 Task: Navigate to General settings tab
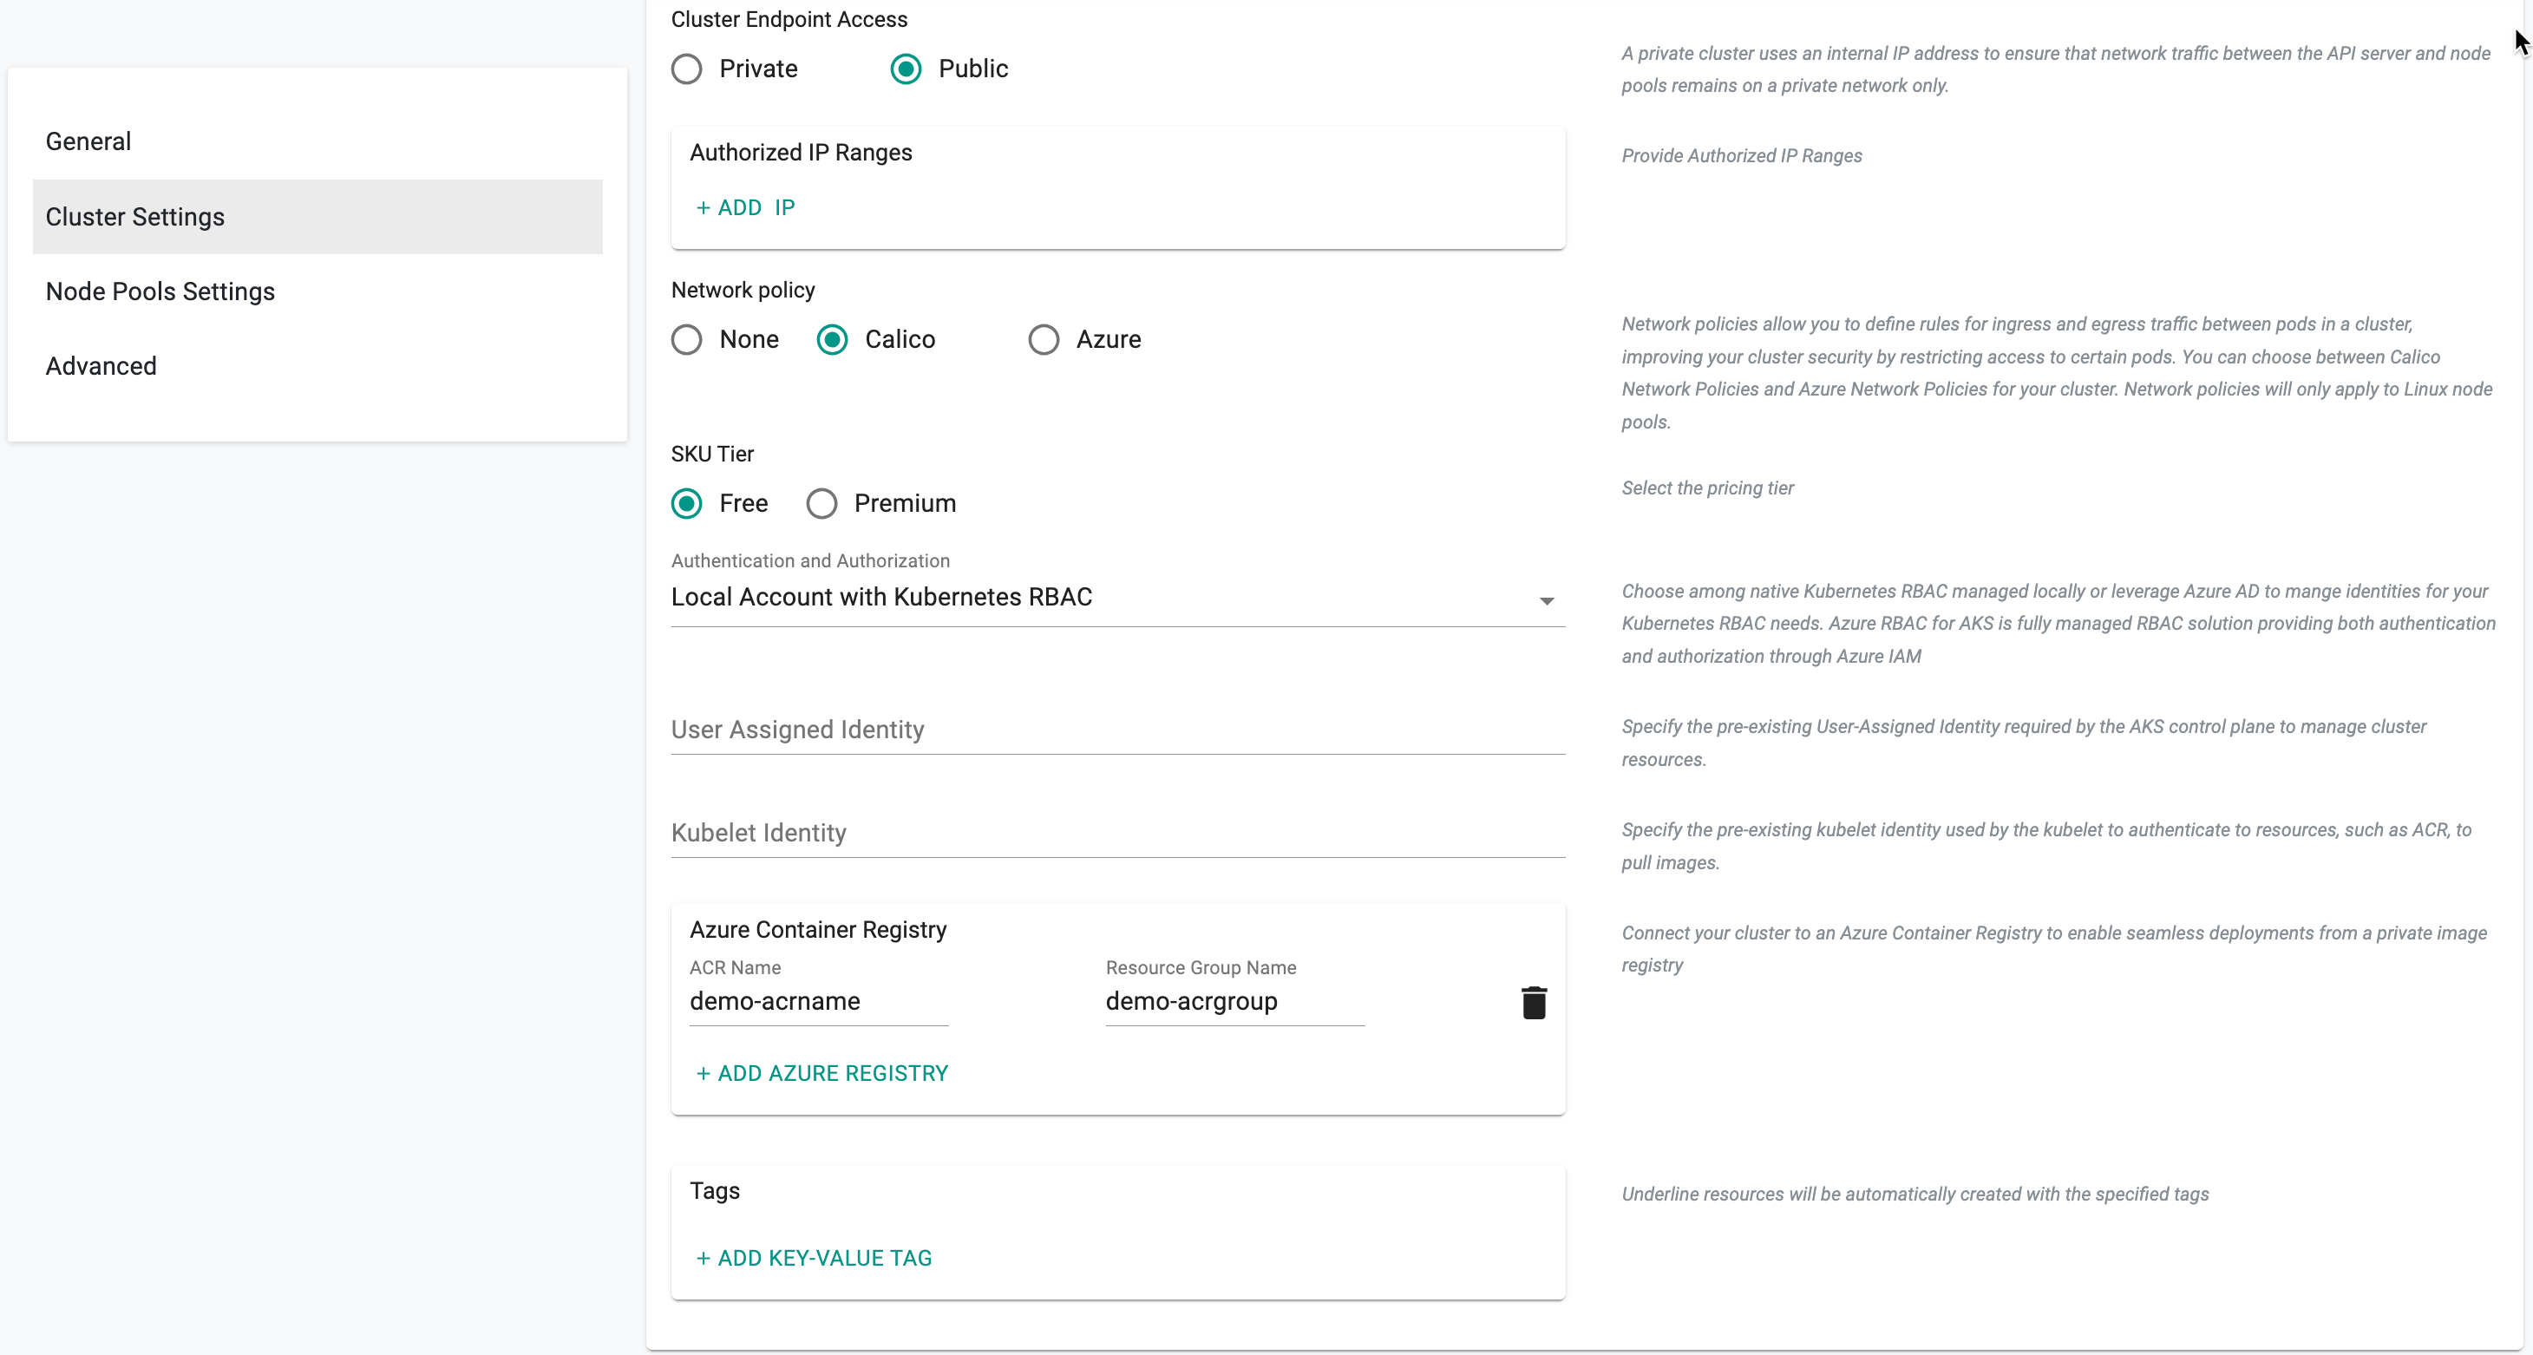[x=88, y=142]
